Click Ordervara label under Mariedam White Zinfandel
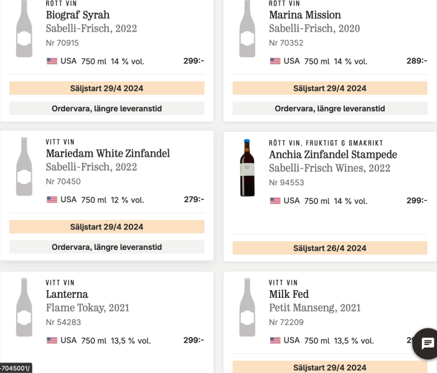This screenshot has width=437, height=373. coord(106,247)
